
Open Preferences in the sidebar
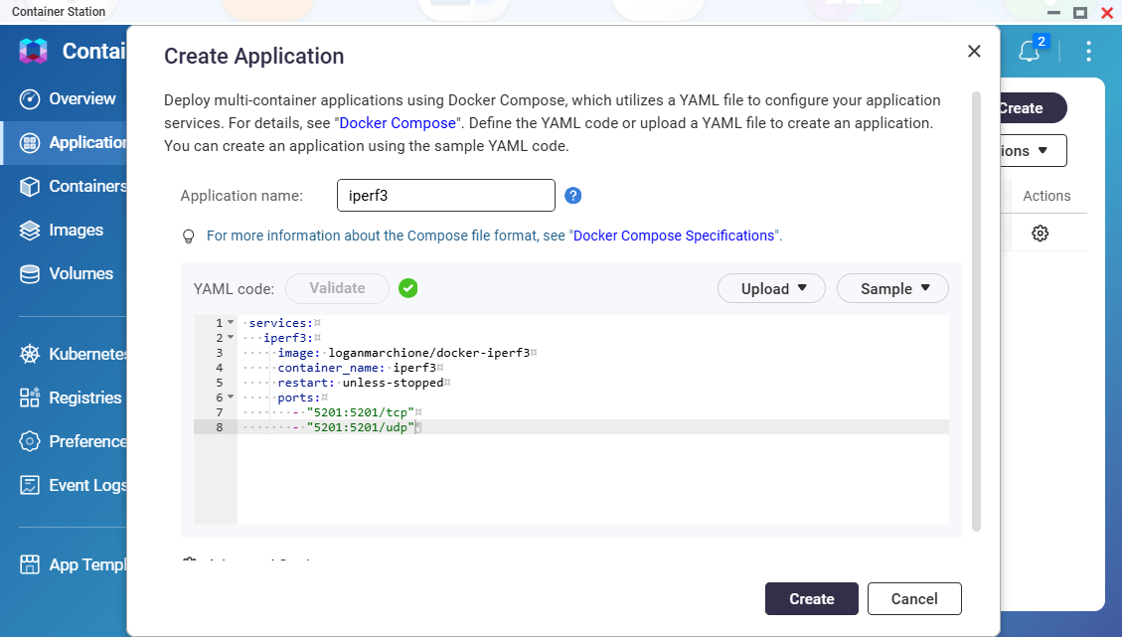(64, 441)
